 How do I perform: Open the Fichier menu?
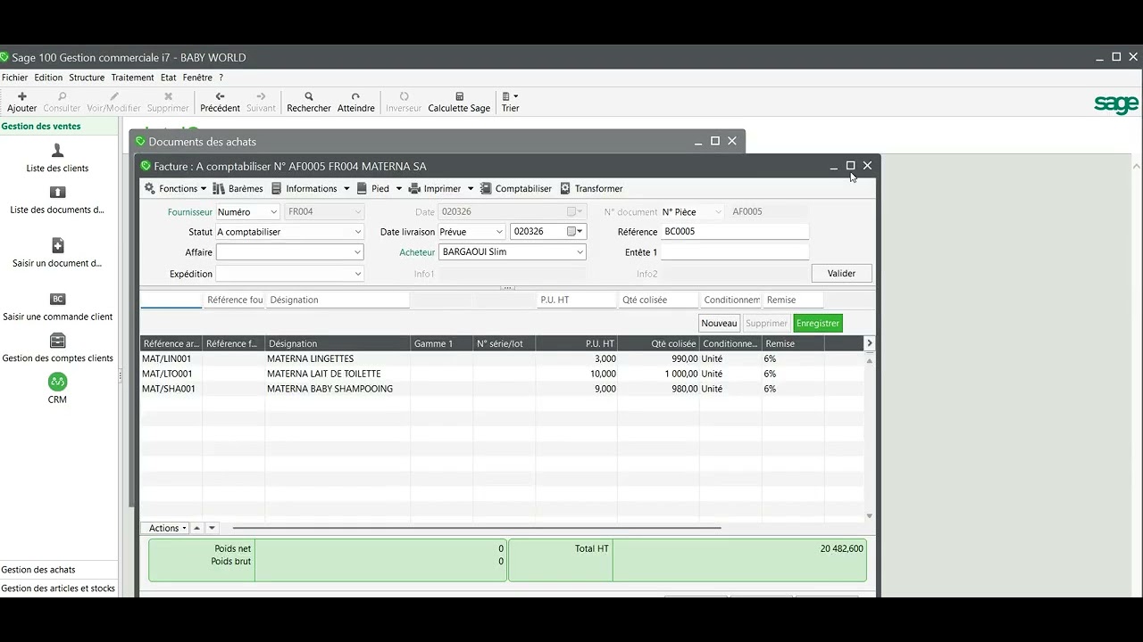click(x=15, y=78)
